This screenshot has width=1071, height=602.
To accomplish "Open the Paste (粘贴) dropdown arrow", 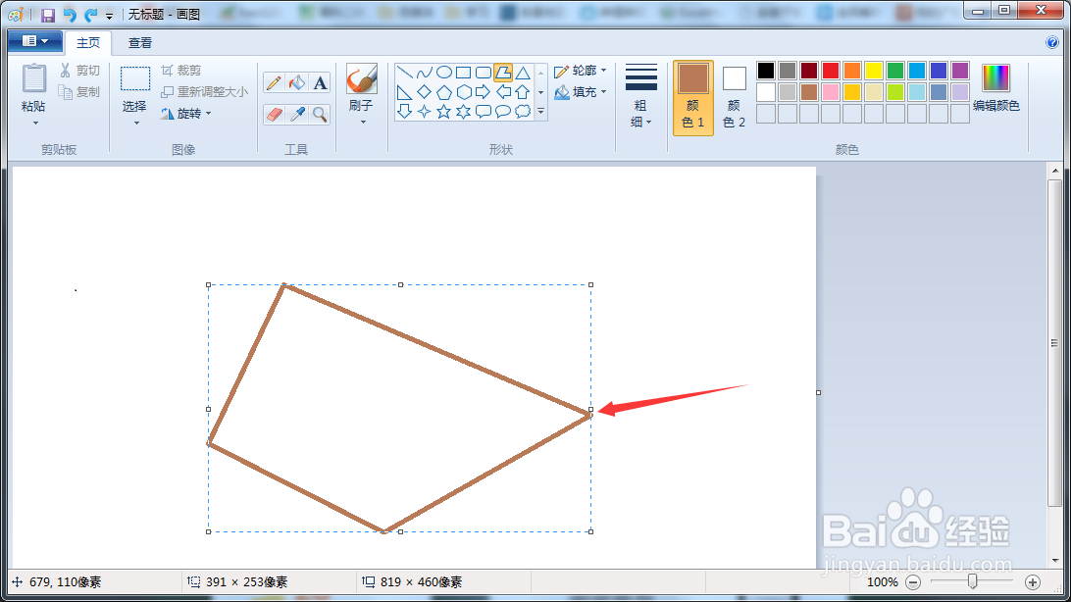I will pyautogui.click(x=34, y=124).
